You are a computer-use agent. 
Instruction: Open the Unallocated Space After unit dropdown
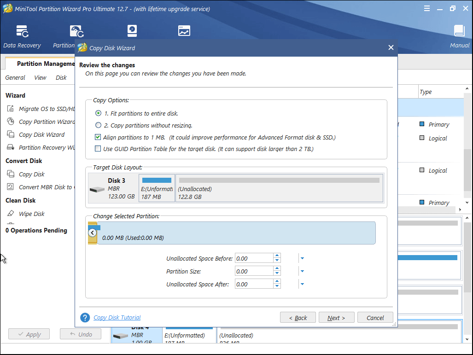pos(302,284)
